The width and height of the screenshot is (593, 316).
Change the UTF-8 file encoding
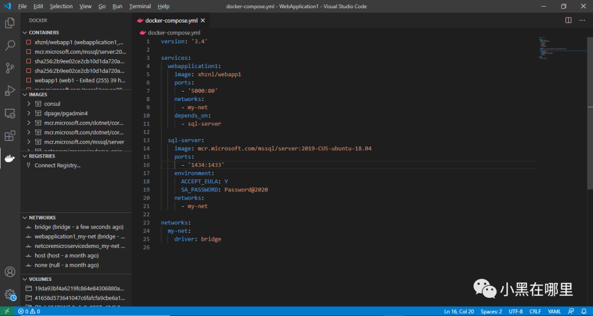tap(516, 312)
